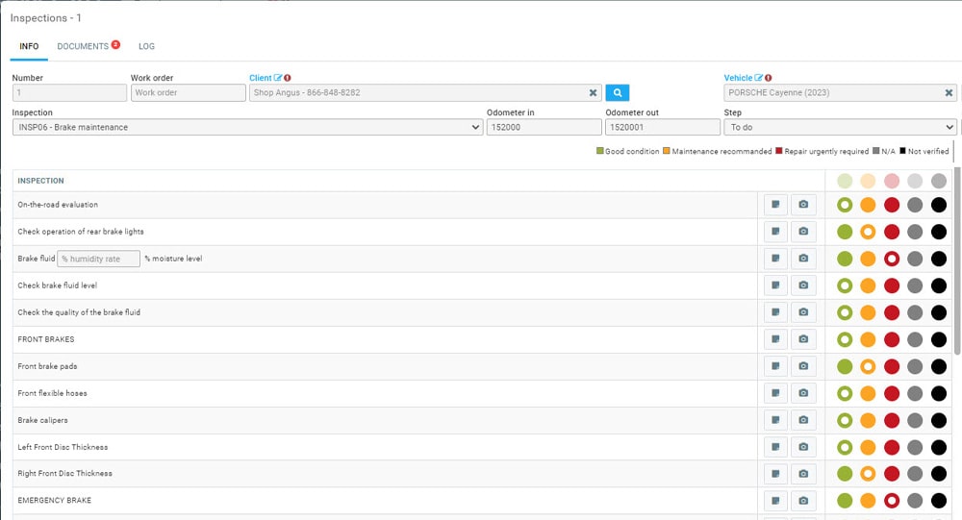
Task: Add a note to EMERGENCY BRAKE row
Action: [x=775, y=501]
